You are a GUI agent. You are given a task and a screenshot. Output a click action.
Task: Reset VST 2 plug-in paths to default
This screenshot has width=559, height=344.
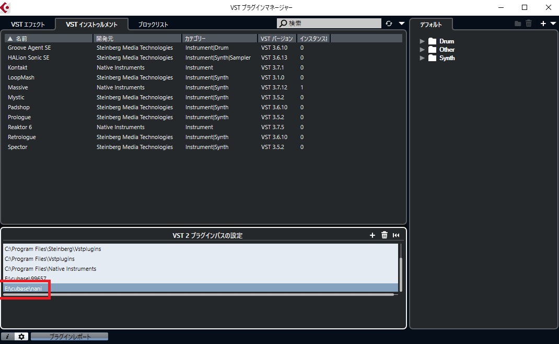tap(396, 235)
